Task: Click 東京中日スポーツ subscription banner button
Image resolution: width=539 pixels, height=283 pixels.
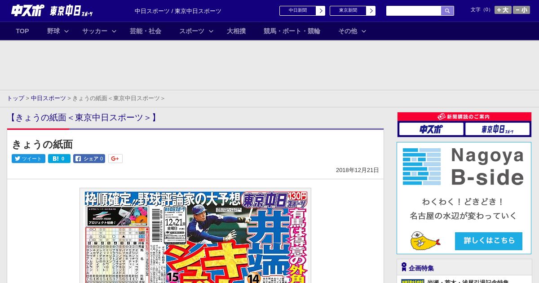Action: [498, 129]
